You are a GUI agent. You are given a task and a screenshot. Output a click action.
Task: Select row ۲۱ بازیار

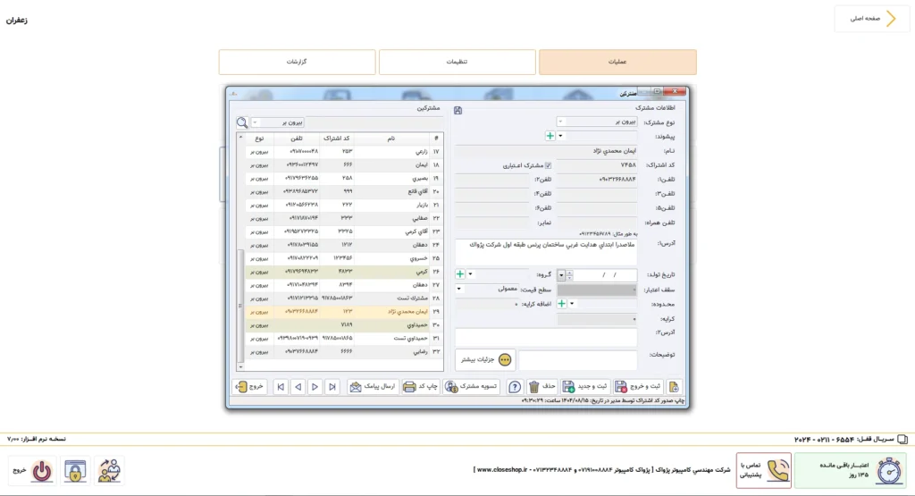pyautogui.click(x=344, y=205)
